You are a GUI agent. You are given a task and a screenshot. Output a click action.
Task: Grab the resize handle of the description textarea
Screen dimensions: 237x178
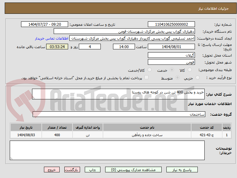(x=34, y=98)
